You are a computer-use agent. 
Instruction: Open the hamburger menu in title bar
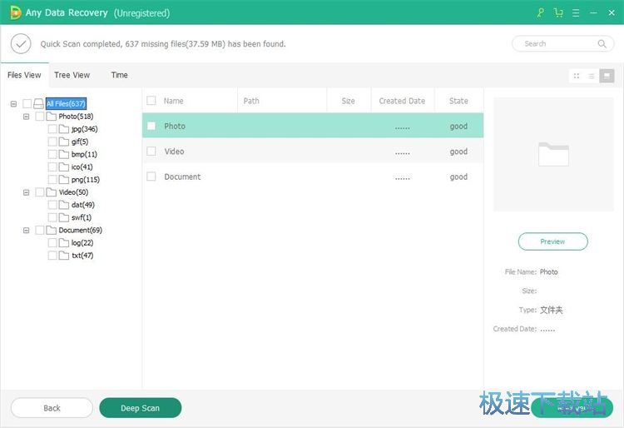pyautogui.click(x=576, y=13)
